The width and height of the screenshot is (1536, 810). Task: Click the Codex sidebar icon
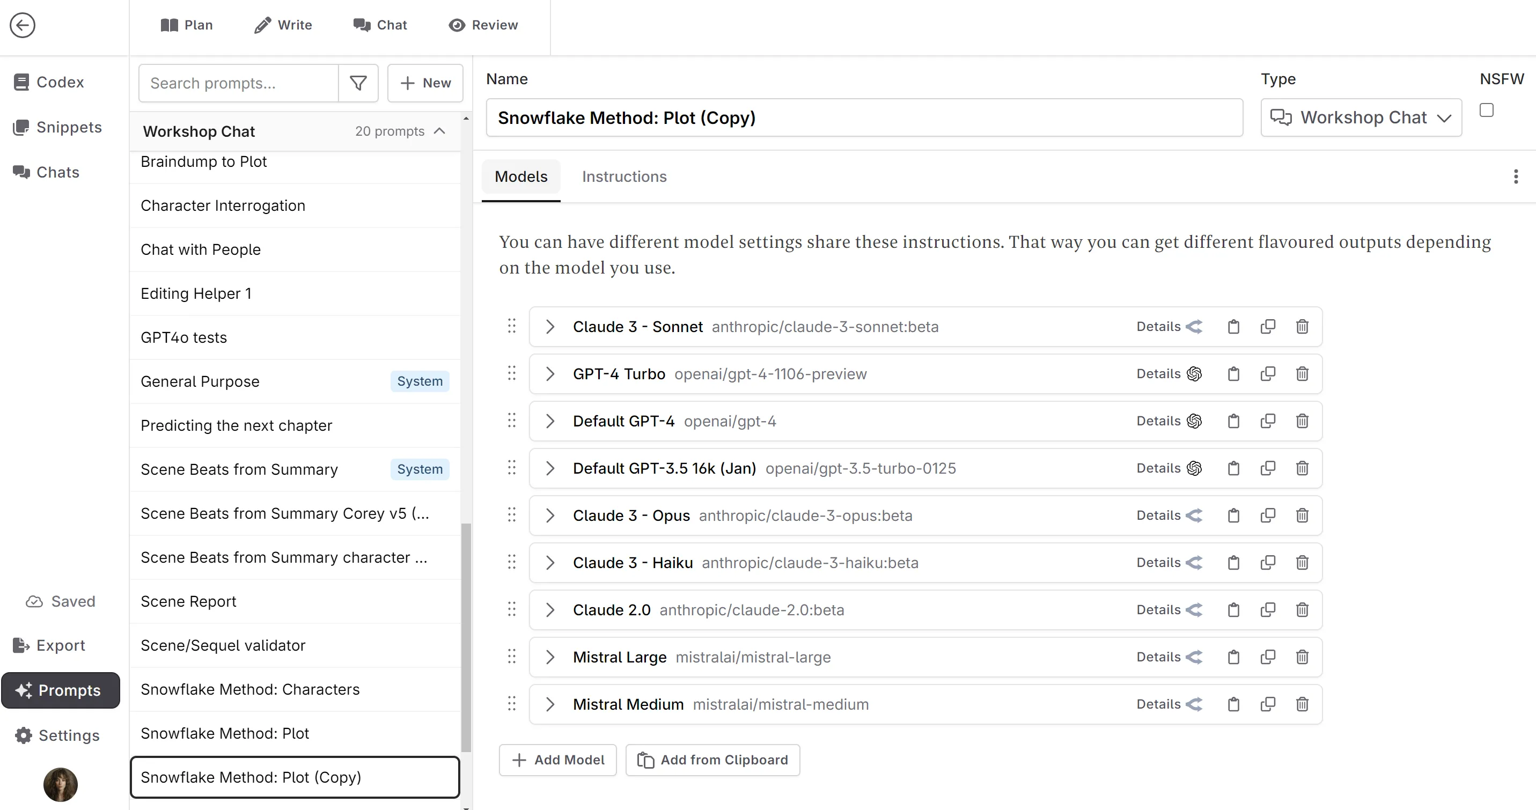tap(21, 82)
